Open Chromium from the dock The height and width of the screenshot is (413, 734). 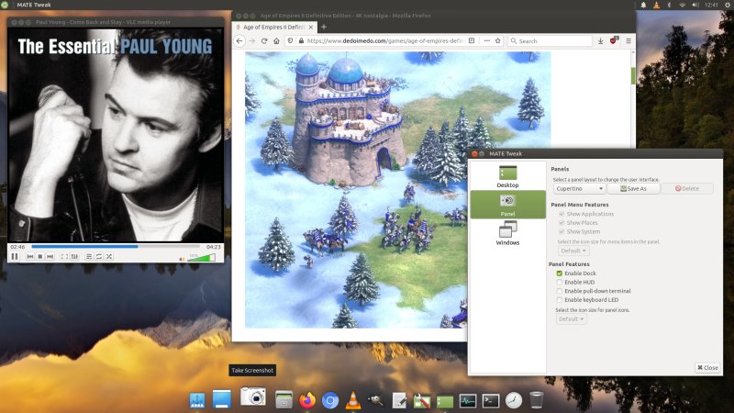click(x=330, y=400)
